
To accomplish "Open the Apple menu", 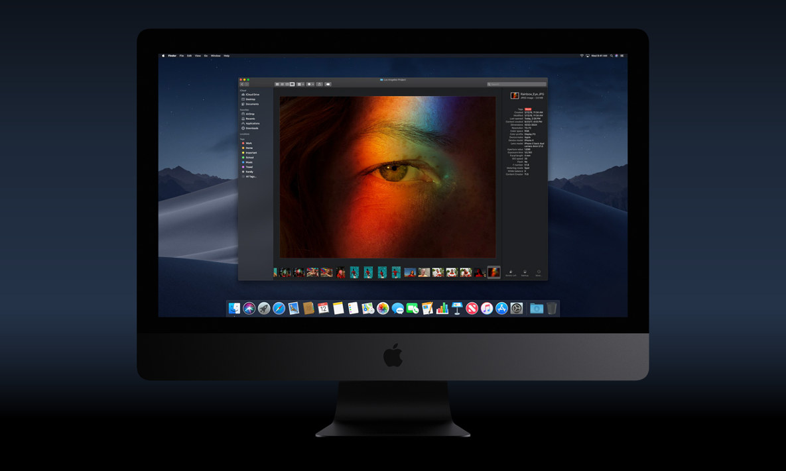I will (x=163, y=56).
